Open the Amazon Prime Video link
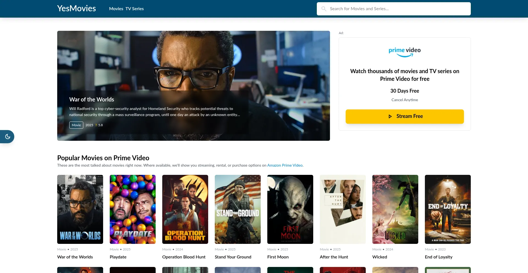This screenshot has height=273, width=528. [285, 165]
